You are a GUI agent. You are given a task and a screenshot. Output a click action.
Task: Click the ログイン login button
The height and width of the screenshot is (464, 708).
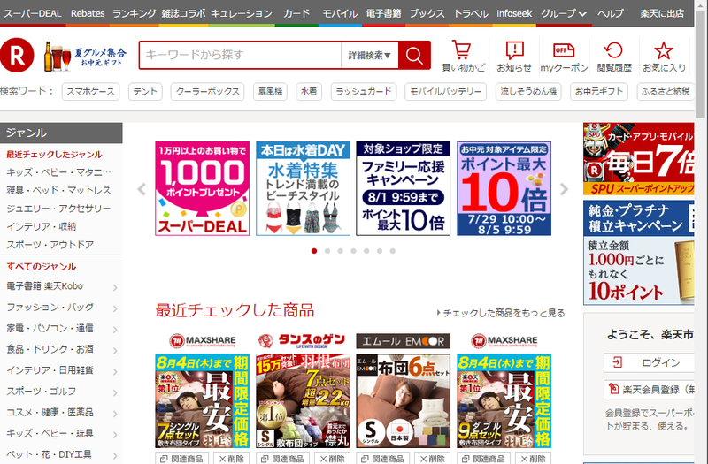click(x=649, y=362)
